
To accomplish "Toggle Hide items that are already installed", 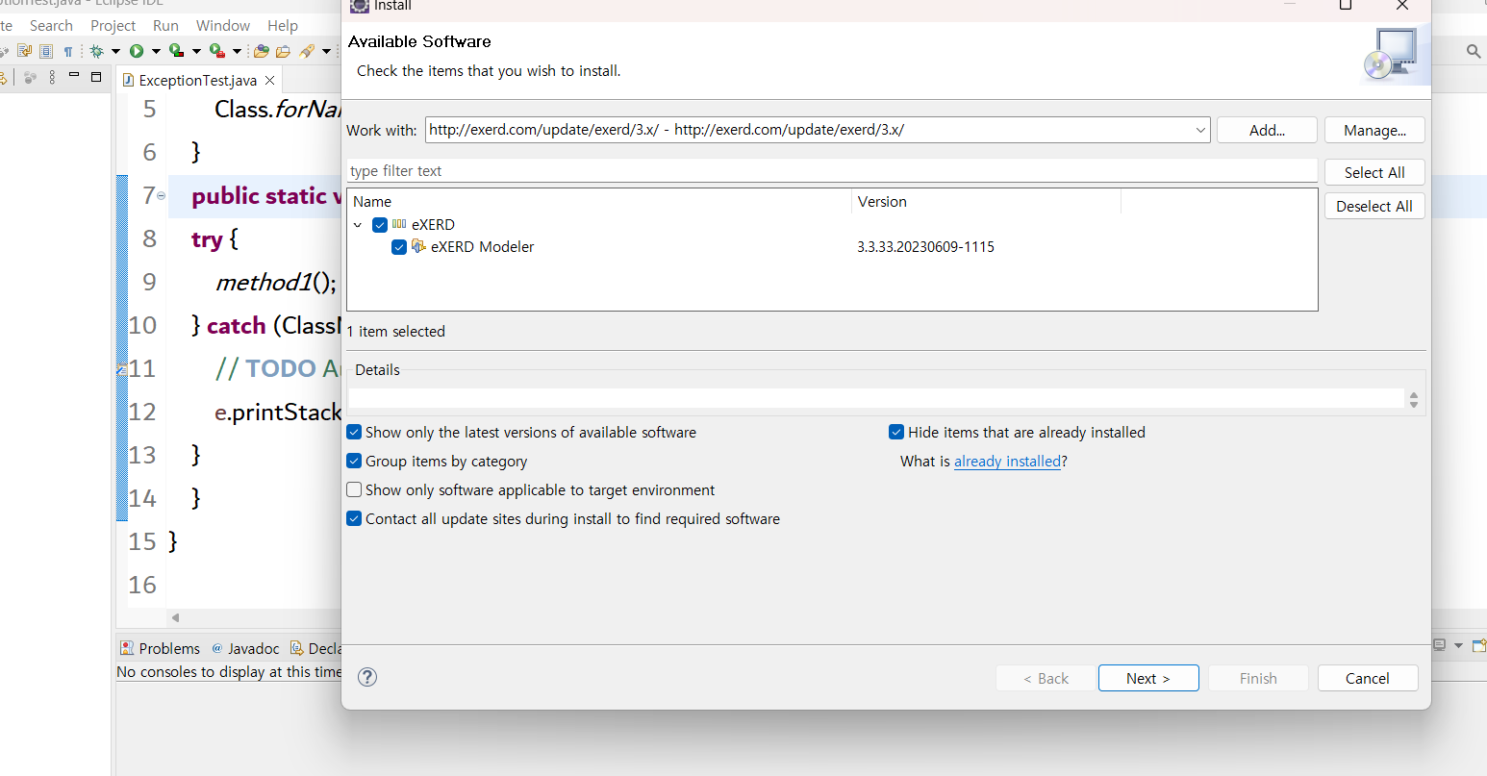I will click(896, 433).
